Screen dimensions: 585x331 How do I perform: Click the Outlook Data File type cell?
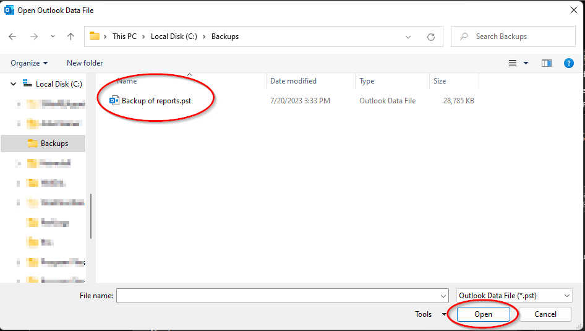pyautogui.click(x=387, y=101)
